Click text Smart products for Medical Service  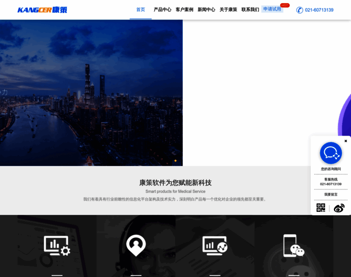pyautogui.click(x=175, y=191)
